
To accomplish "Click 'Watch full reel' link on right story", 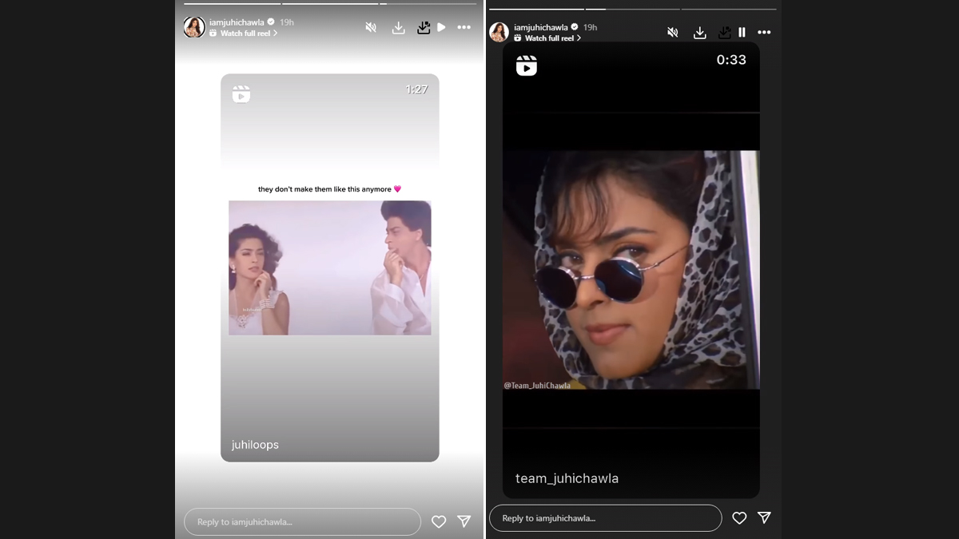I will point(551,38).
